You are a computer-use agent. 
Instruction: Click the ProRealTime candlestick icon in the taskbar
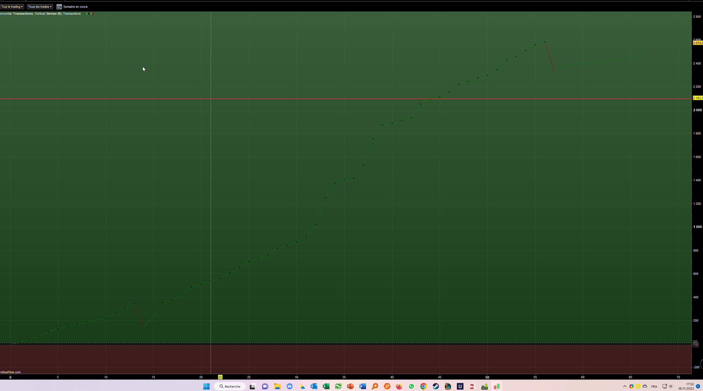tap(496, 387)
